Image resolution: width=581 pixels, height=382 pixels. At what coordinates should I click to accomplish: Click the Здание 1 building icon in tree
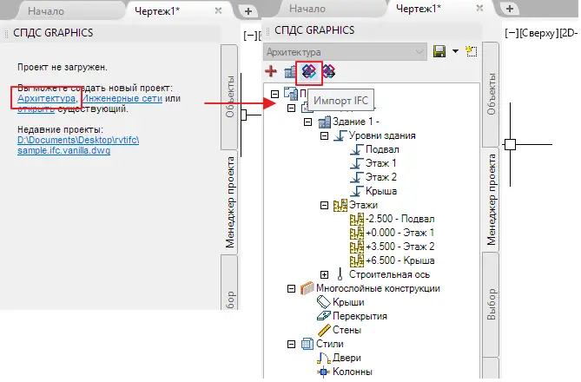pos(324,122)
